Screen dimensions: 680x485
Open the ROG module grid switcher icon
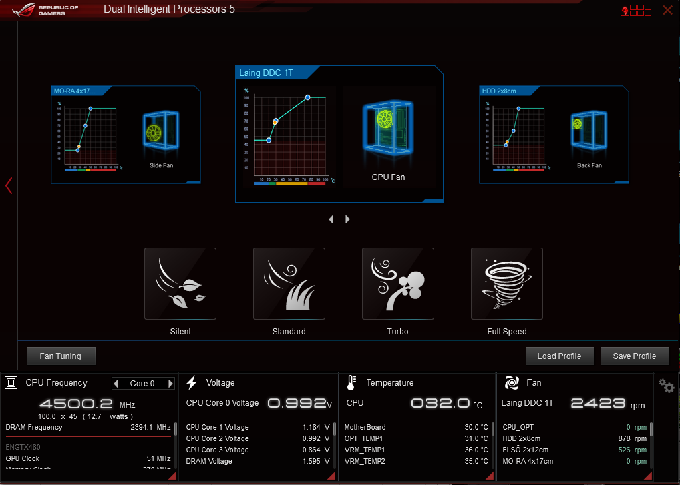pyautogui.click(x=636, y=10)
